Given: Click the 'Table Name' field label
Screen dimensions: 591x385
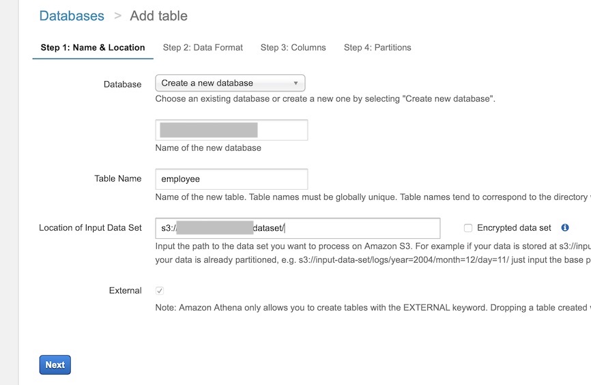Looking at the screenshot, I should point(118,179).
